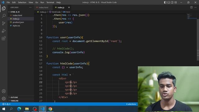Viewport: 199px width, 112px height.
Task: Click the index.js breadcrumb
Action: 42,12
